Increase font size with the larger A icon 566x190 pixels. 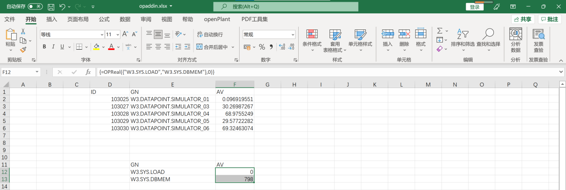125,34
